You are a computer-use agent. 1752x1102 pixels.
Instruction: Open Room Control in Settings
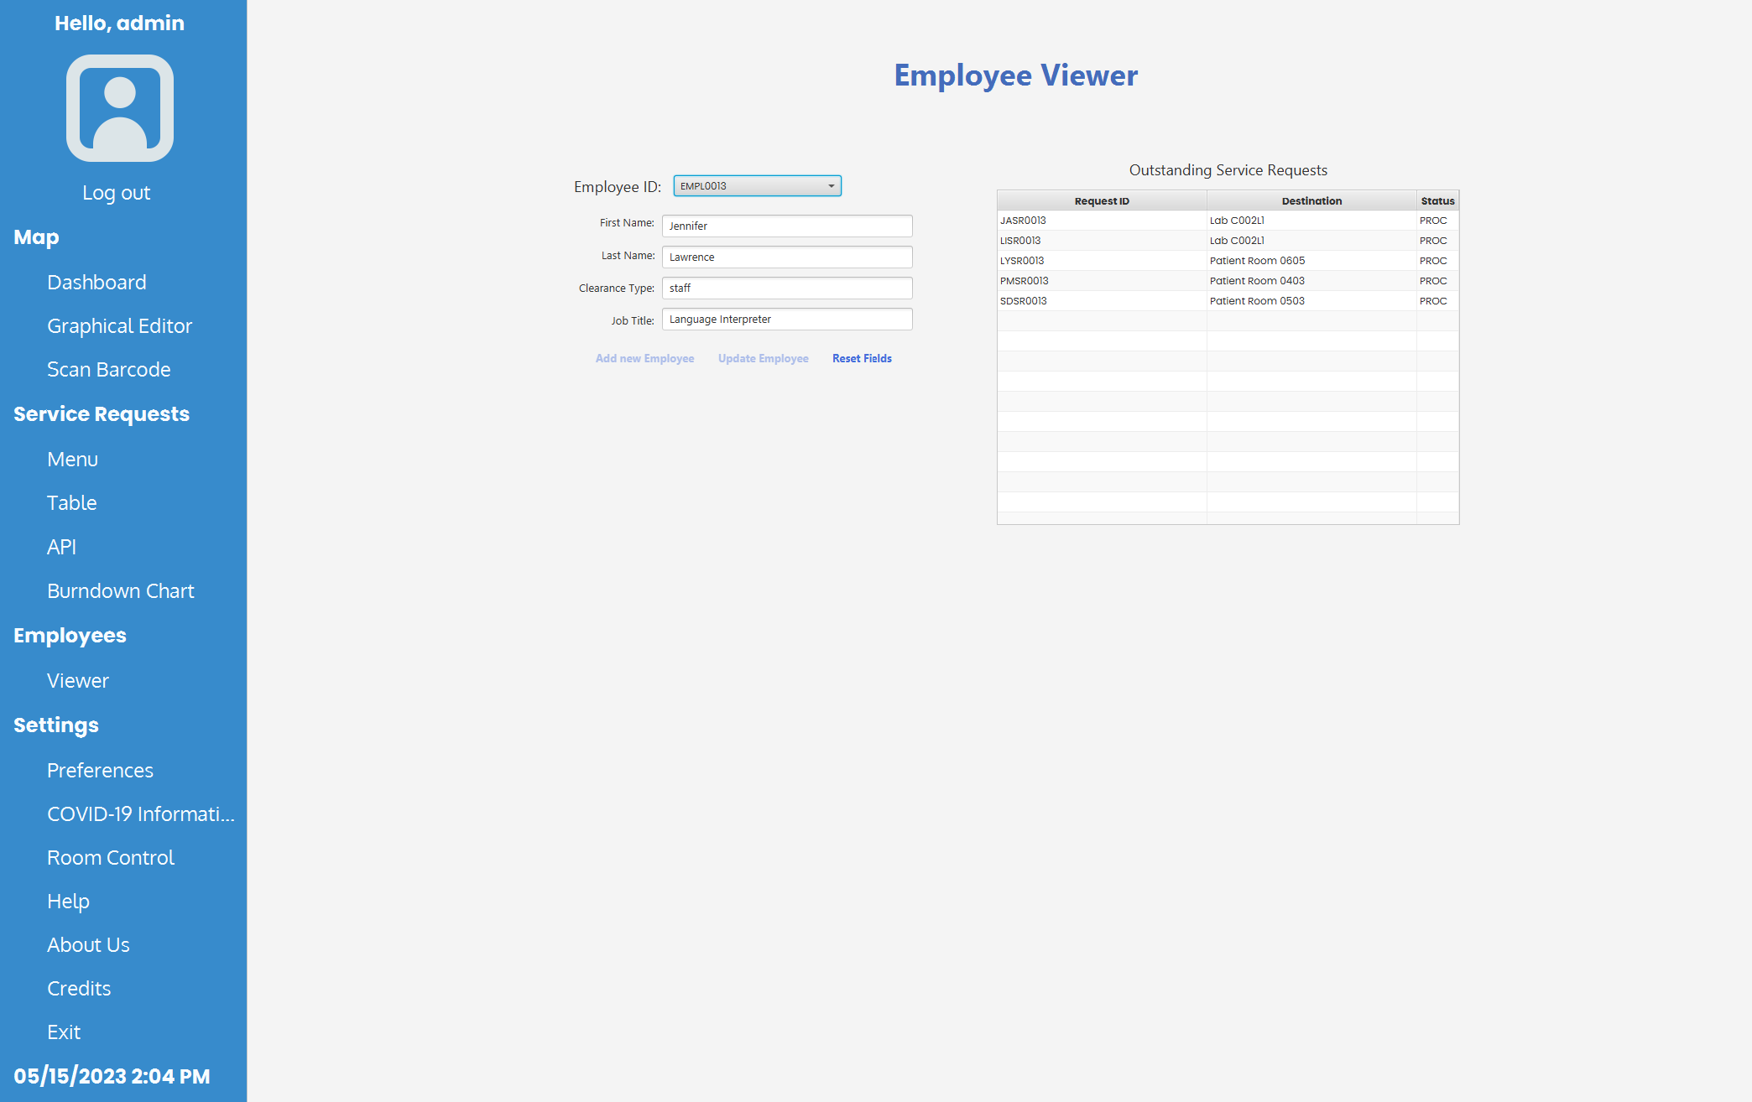point(110,857)
